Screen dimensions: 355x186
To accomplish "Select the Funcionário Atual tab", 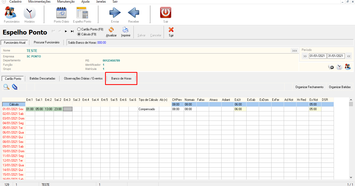I will click(15, 42).
